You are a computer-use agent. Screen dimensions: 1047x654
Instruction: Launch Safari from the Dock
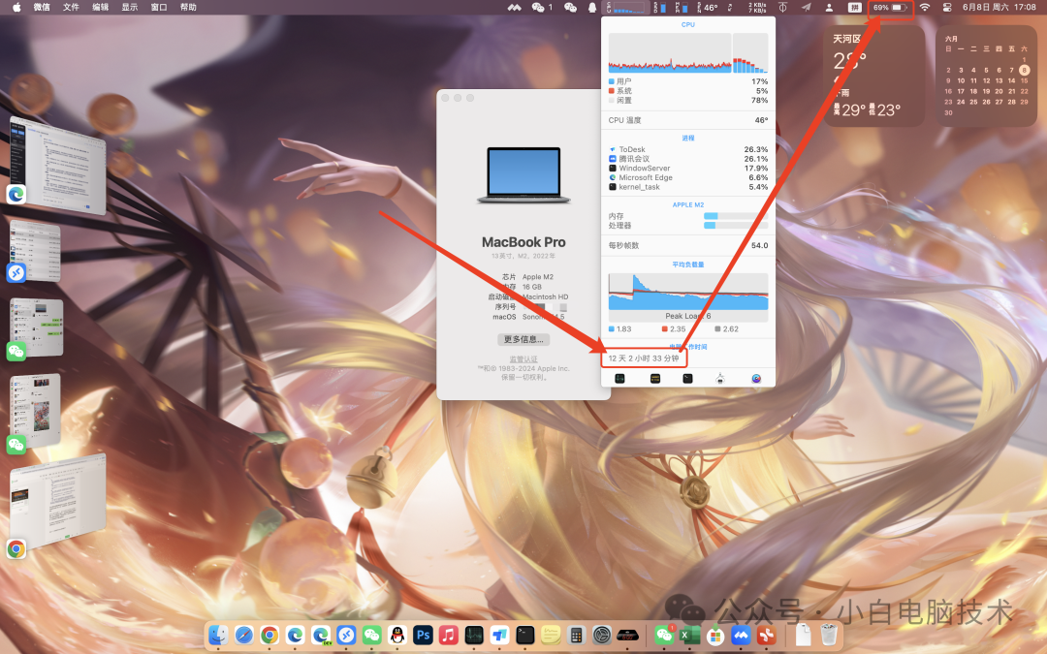[x=243, y=635]
